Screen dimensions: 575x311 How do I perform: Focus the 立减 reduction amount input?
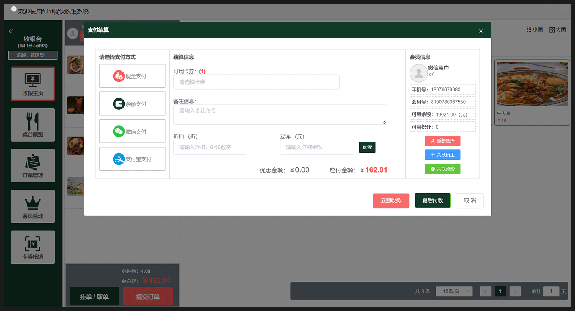tap(317, 147)
